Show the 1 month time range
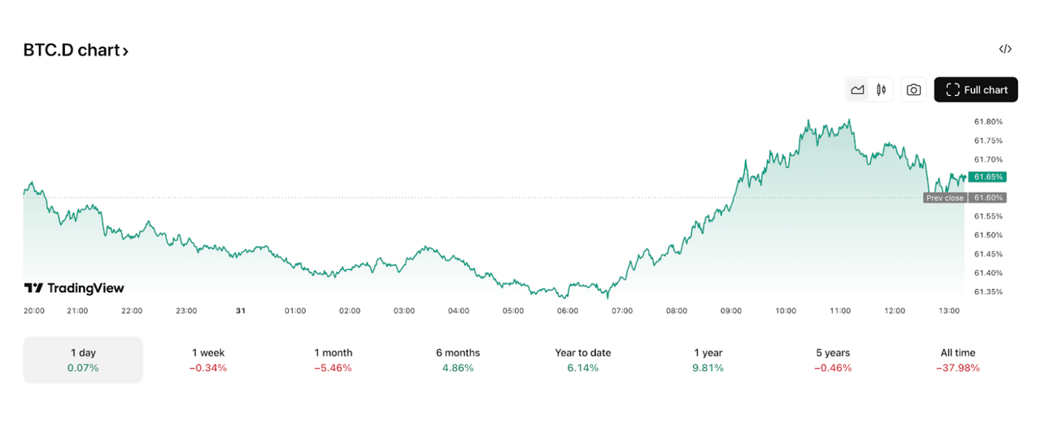1041x432 pixels. [x=333, y=360]
